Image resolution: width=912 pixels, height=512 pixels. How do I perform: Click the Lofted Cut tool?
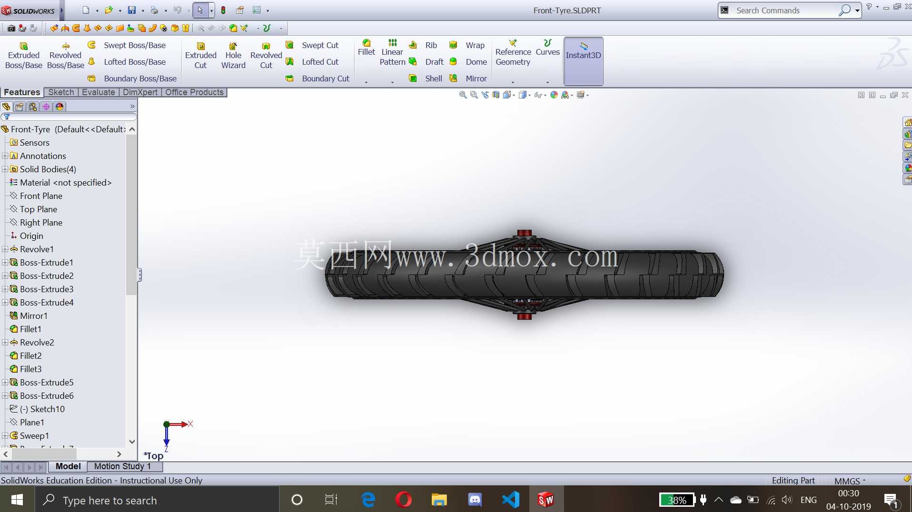[312, 62]
